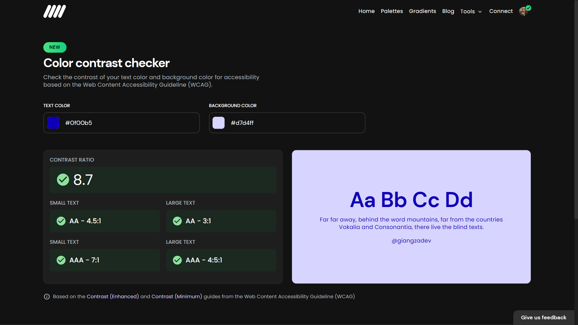Screen dimensions: 578x325
Task: Click the checkmark next to AA - 3:1
Action: coord(177,221)
